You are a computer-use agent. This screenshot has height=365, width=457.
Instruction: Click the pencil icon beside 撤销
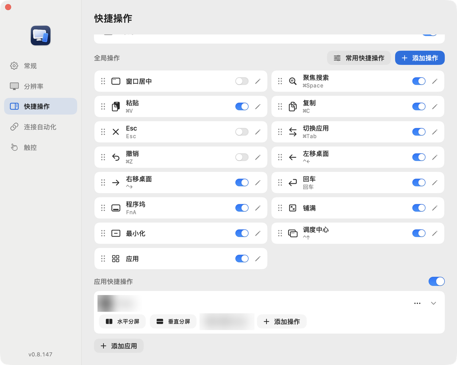(258, 157)
